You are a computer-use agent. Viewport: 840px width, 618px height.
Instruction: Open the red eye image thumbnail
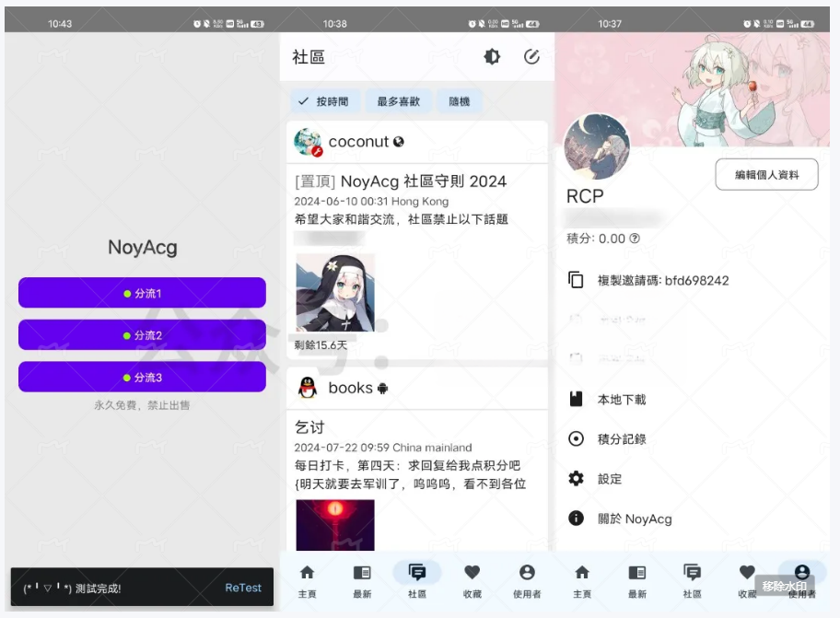[335, 525]
